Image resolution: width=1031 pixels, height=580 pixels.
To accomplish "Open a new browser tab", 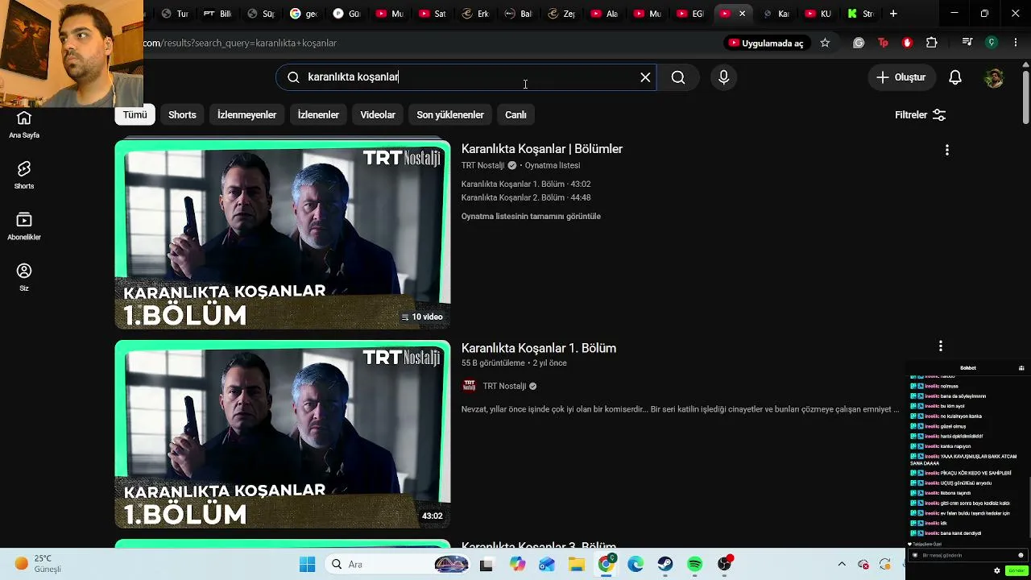I will coord(893,14).
